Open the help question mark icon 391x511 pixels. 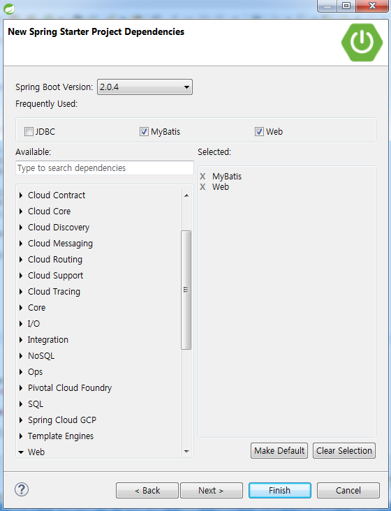coord(22,489)
